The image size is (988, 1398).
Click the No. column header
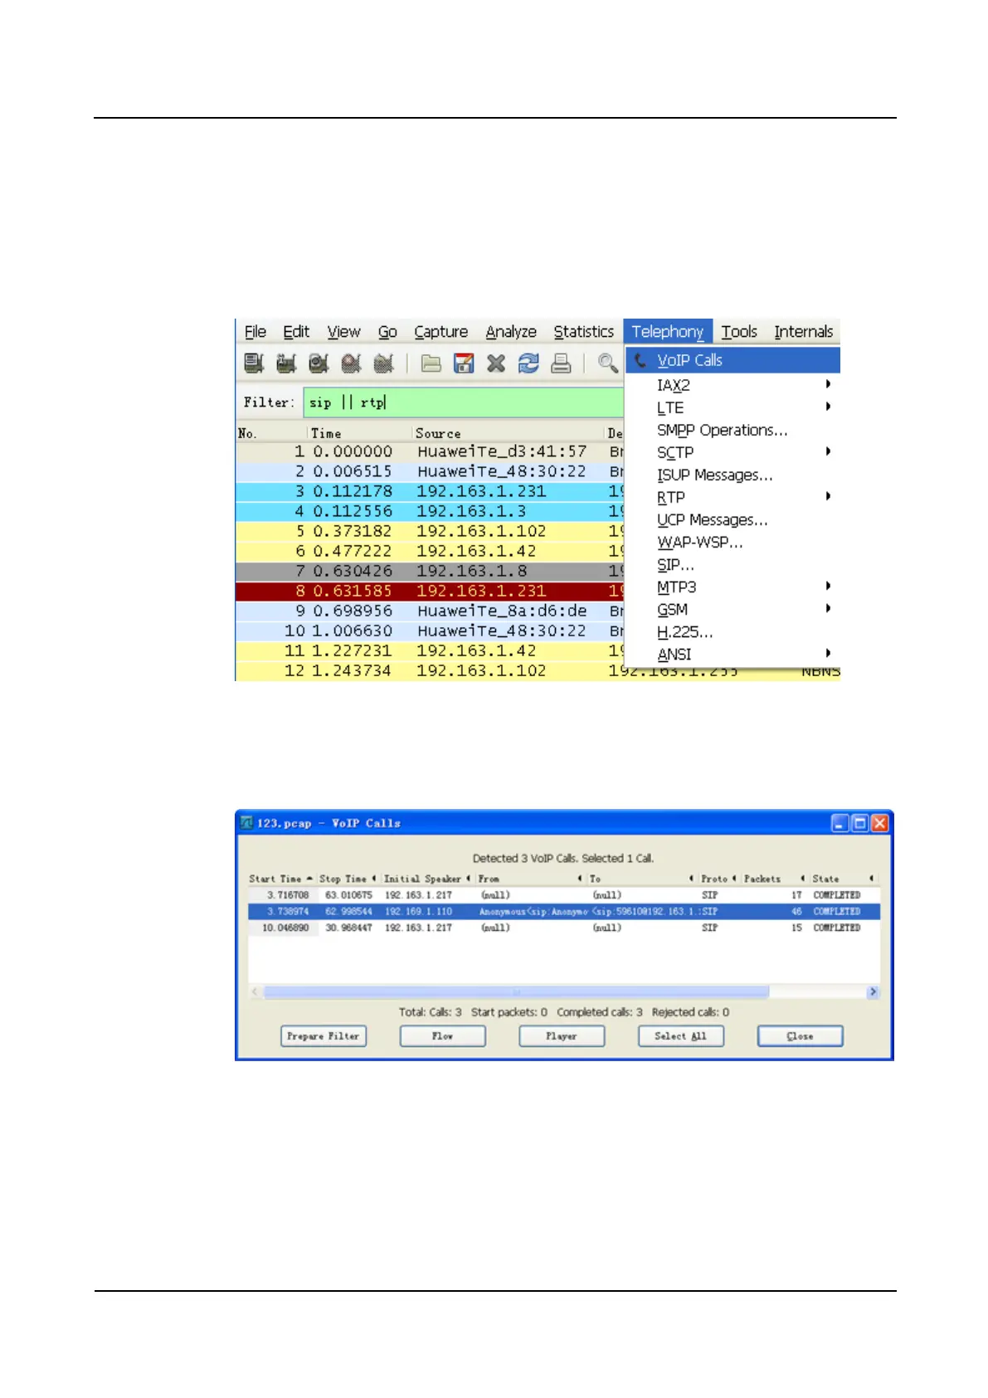tap(272, 433)
